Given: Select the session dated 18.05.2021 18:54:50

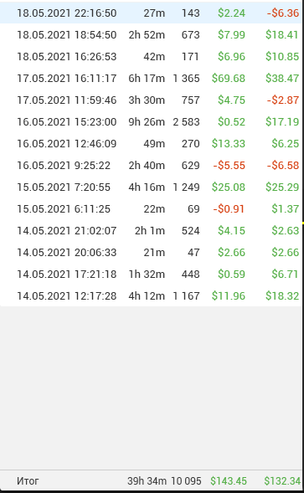Looking at the screenshot, I should click(151, 34).
